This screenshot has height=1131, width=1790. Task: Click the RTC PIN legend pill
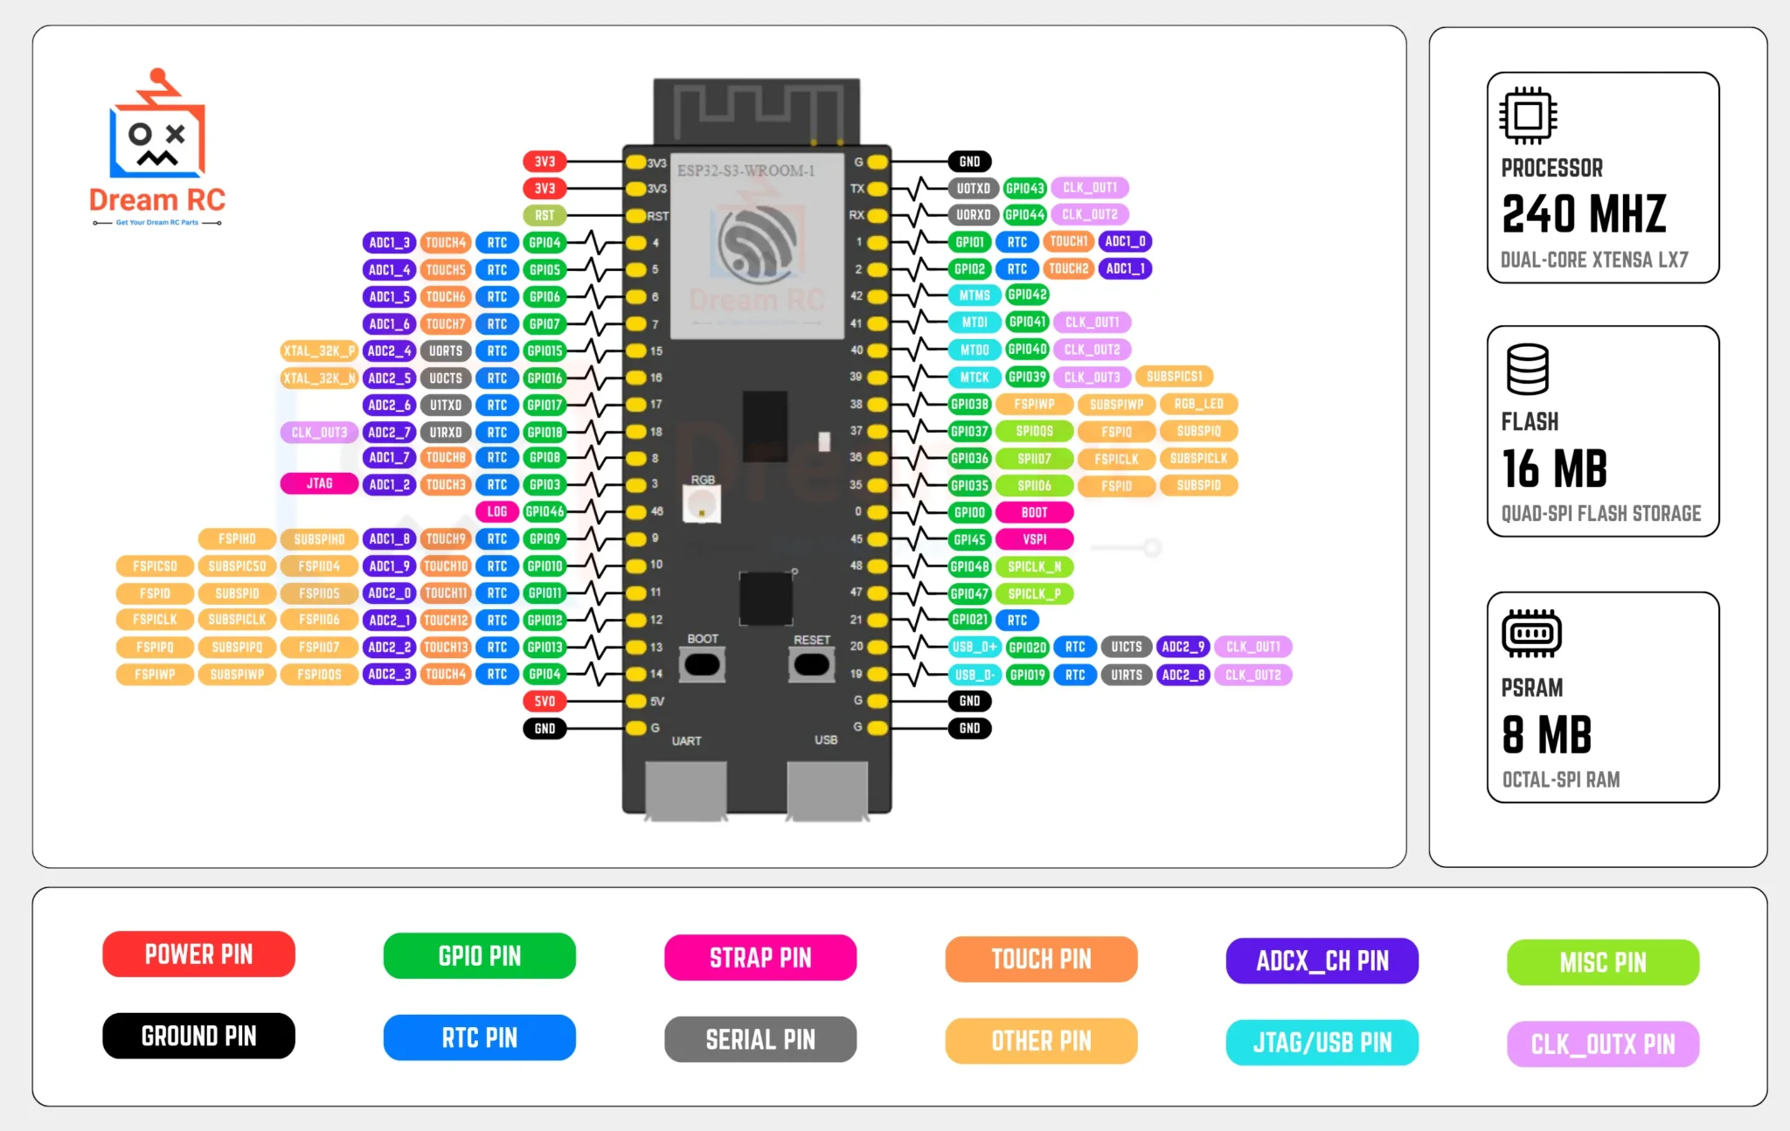click(x=480, y=1037)
